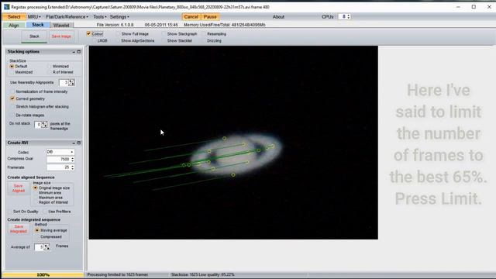Image resolution: width=496 pixels, height=279 pixels.
Task: Open the Codec DIB dropdown
Action: point(60,152)
